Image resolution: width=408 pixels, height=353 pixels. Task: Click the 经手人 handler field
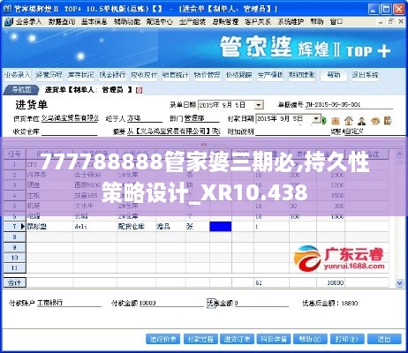point(144,118)
